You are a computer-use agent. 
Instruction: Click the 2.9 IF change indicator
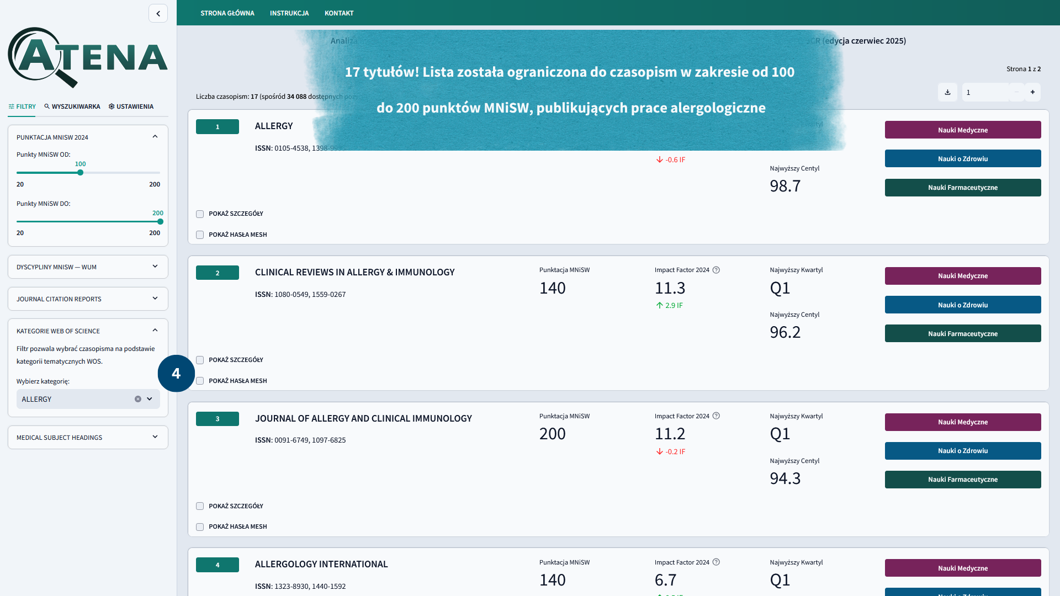point(669,305)
